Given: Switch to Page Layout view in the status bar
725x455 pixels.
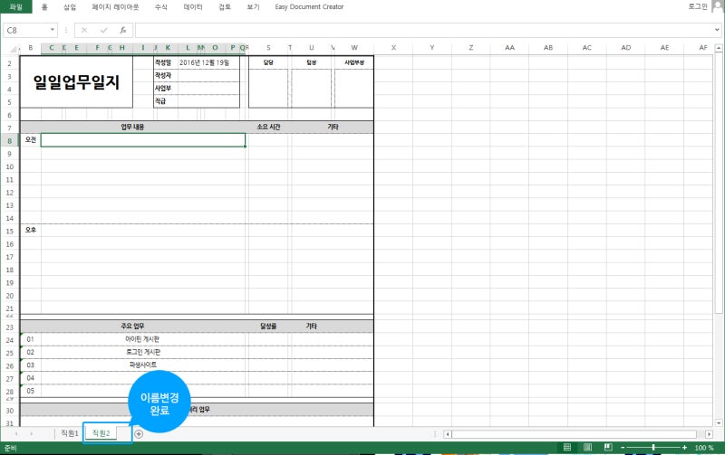Looking at the screenshot, I should coord(587,447).
